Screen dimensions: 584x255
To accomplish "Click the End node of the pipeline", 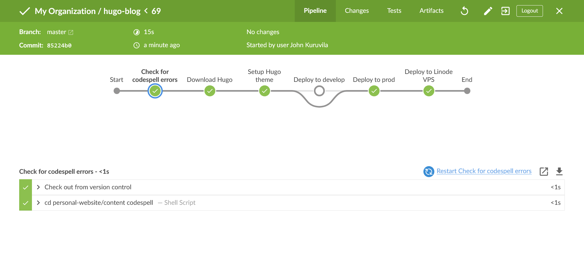I will coord(467,91).
